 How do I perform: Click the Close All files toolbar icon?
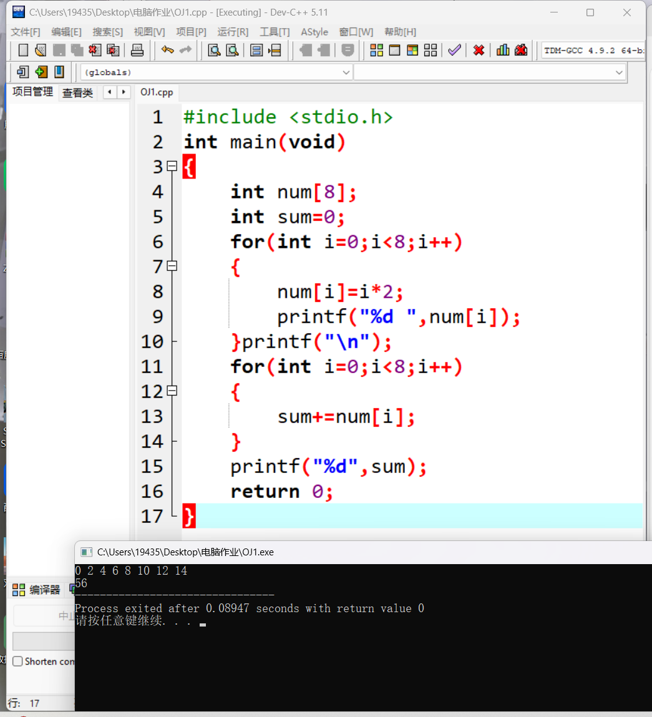(x=113, y=51)
